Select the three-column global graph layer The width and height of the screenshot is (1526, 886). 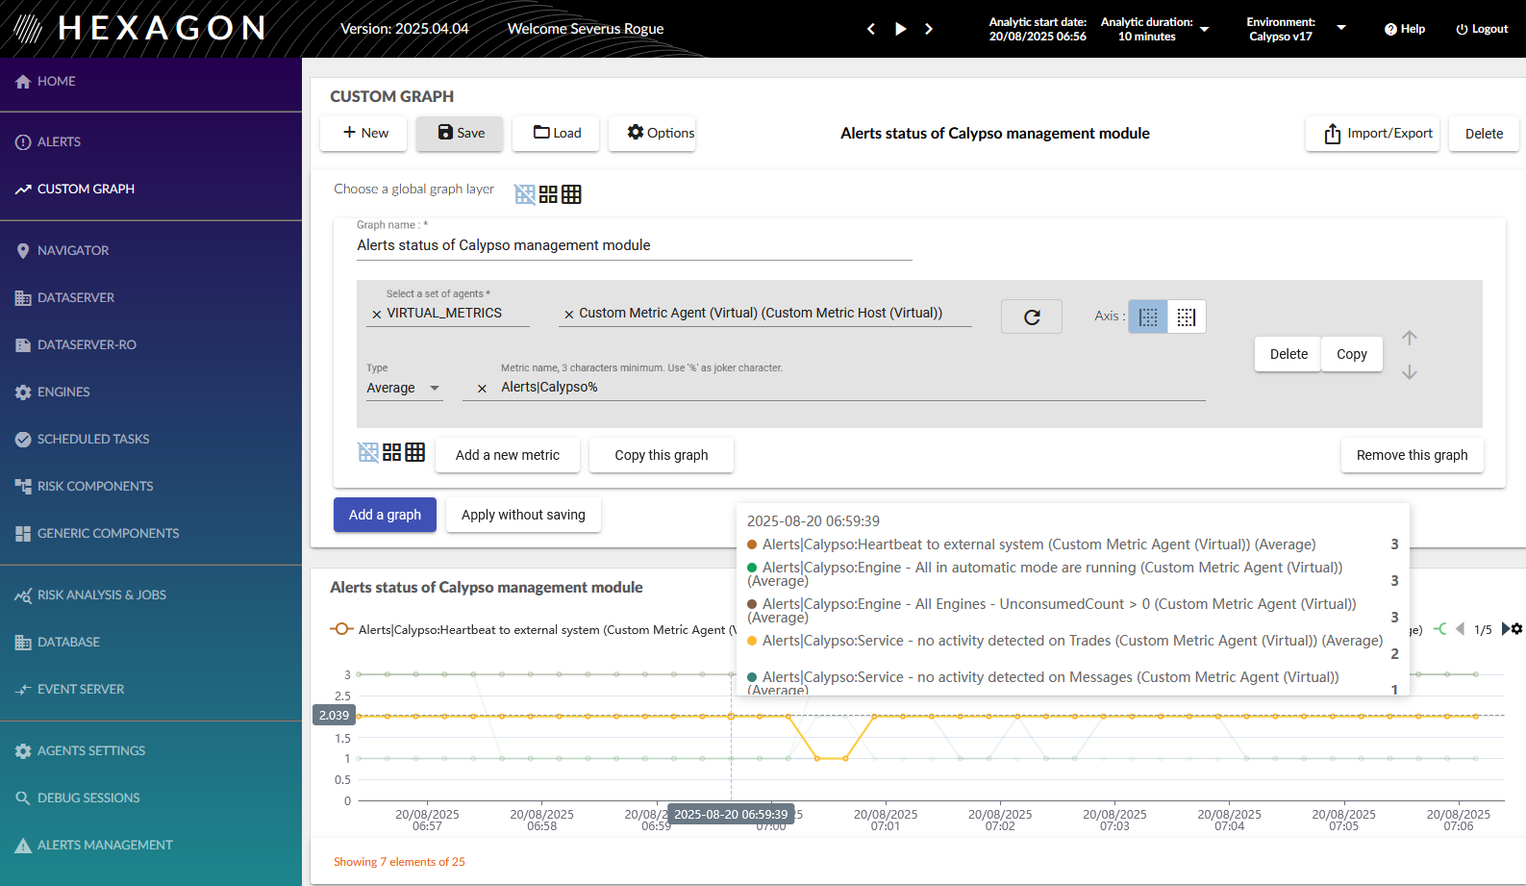coord(571,194)
